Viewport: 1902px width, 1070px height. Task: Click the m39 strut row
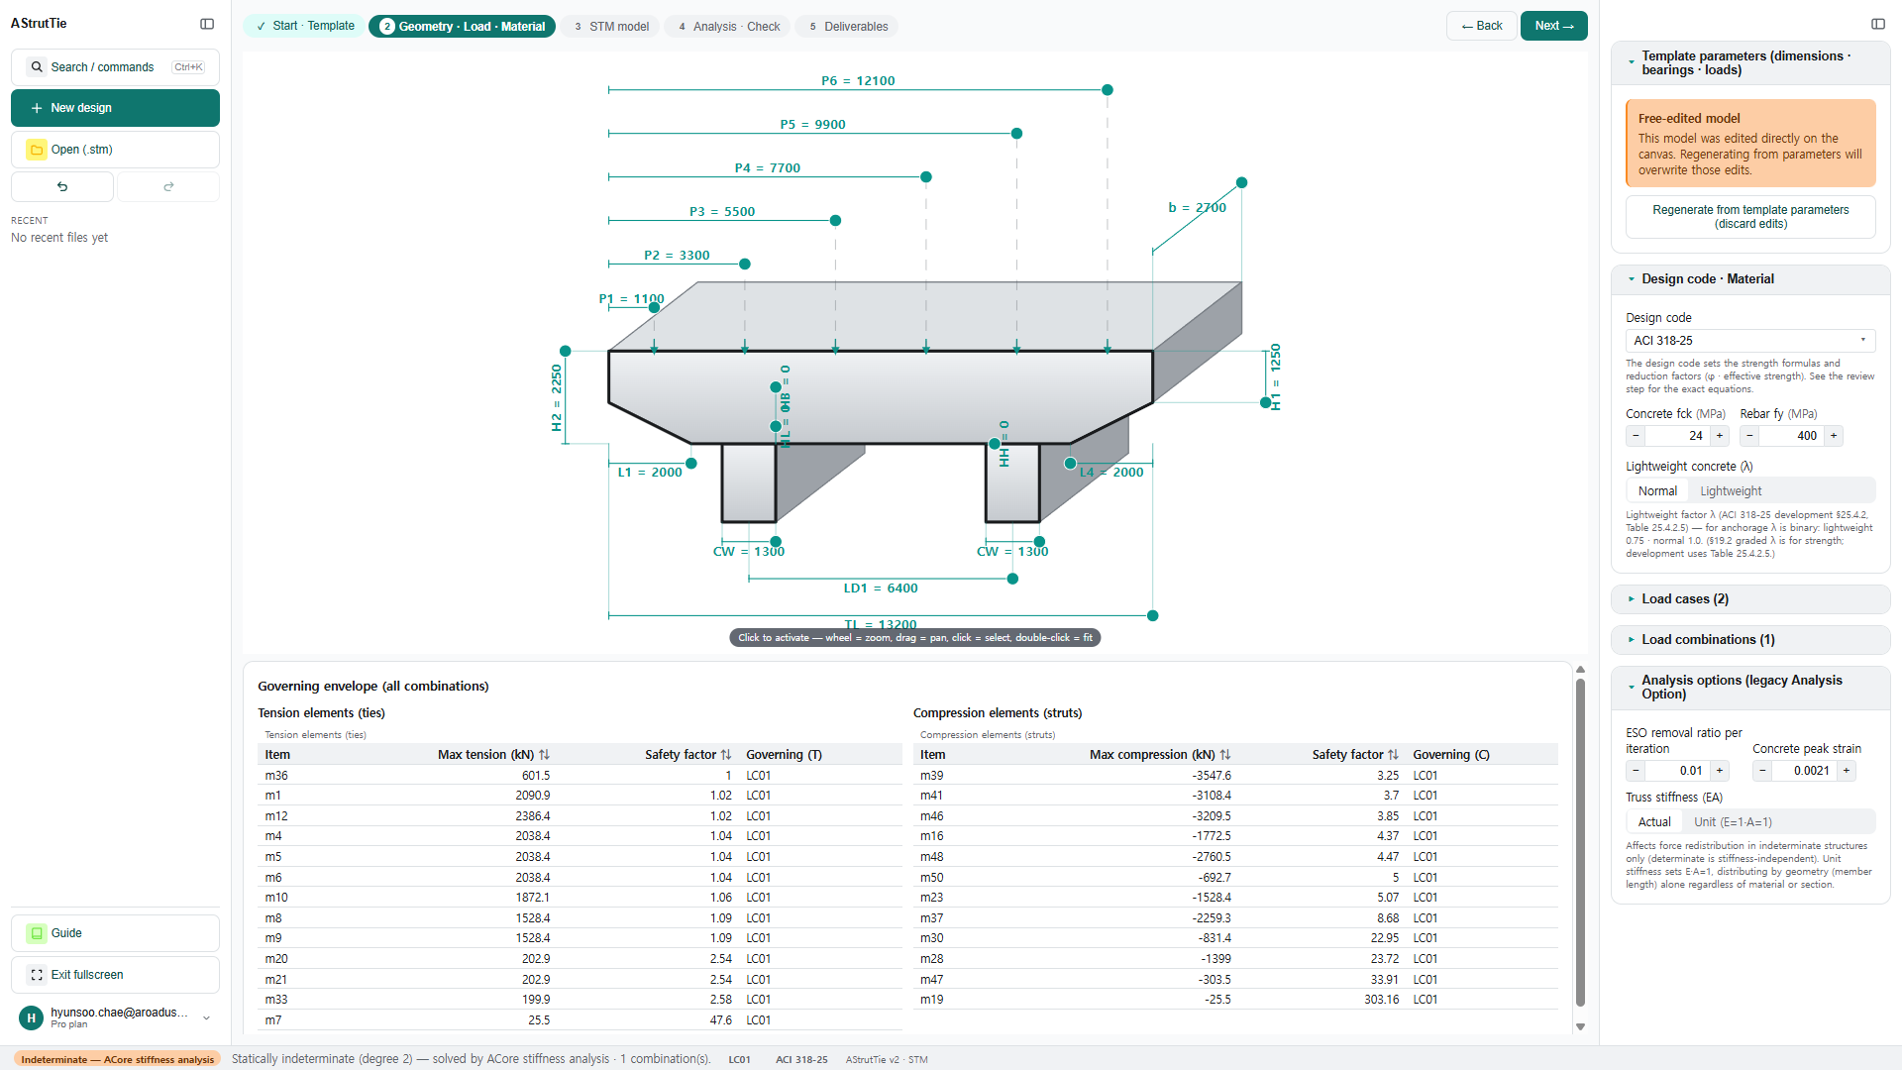tap(1235, 776)
